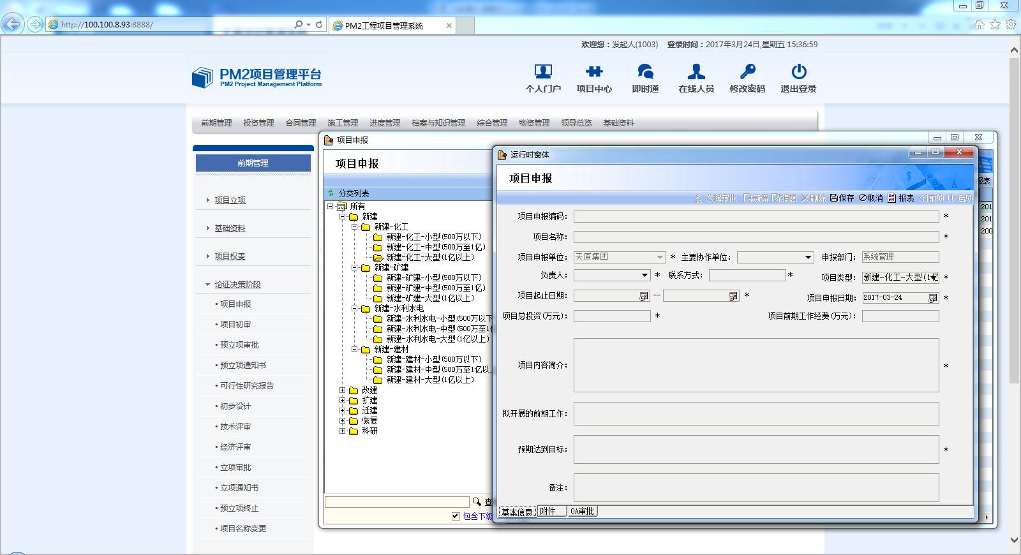The image size is (1021, 555).
Task: Click the 保存 save toolbar button
Action: tap(842, 198)
